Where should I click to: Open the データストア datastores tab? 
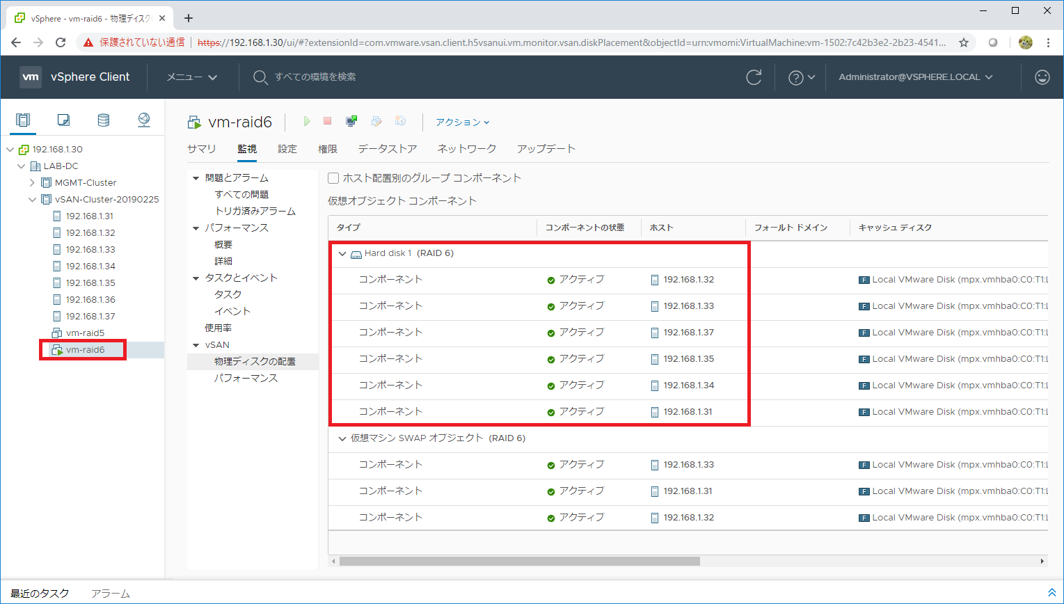click(x=387, y=149)
